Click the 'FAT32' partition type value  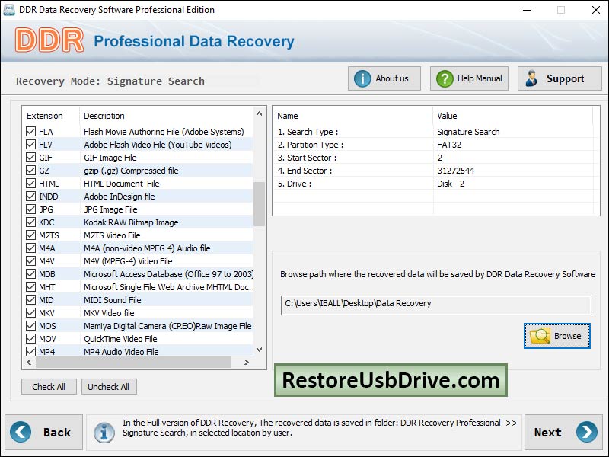point(449,145)
